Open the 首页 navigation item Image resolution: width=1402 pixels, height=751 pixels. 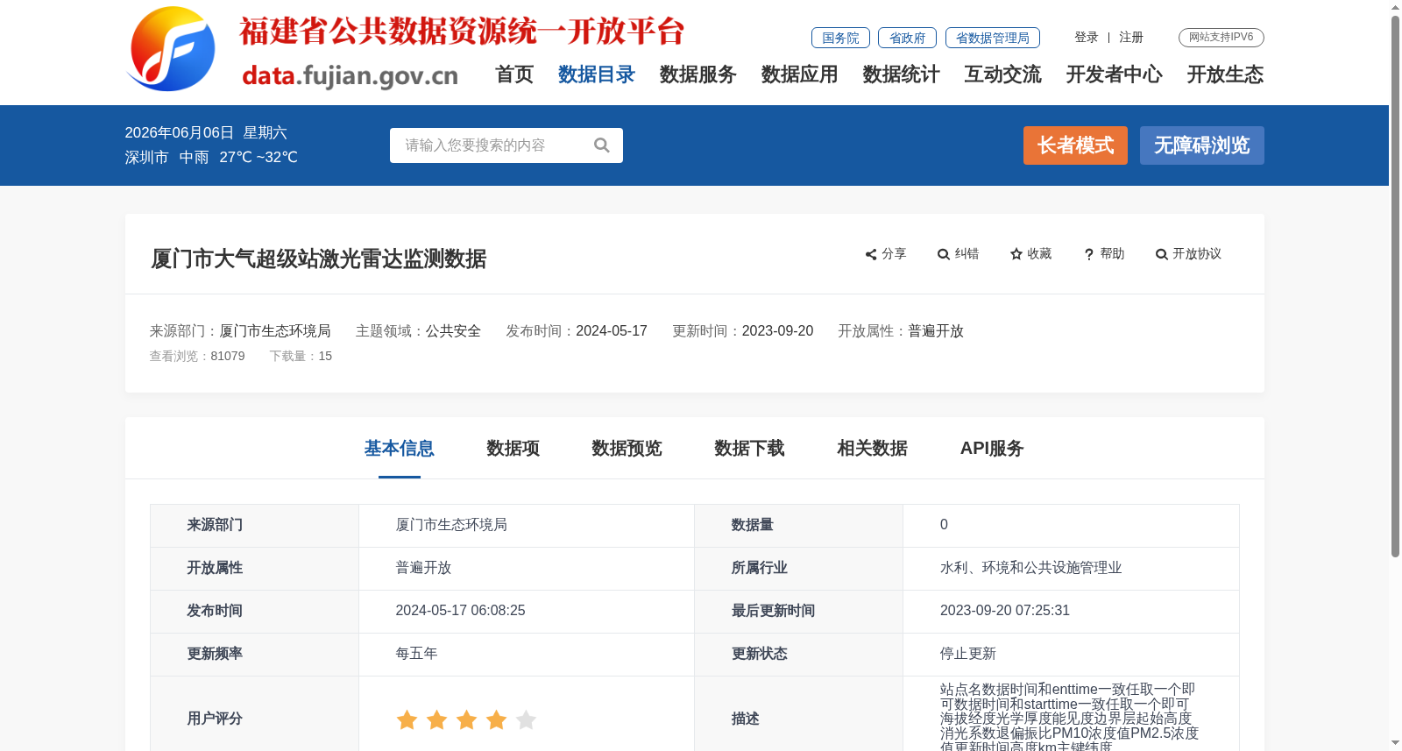coord(514,74)
